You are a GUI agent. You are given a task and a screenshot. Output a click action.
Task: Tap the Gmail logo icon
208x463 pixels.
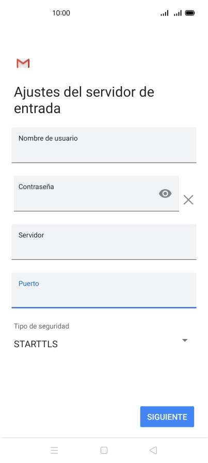(x=23, y=63)
